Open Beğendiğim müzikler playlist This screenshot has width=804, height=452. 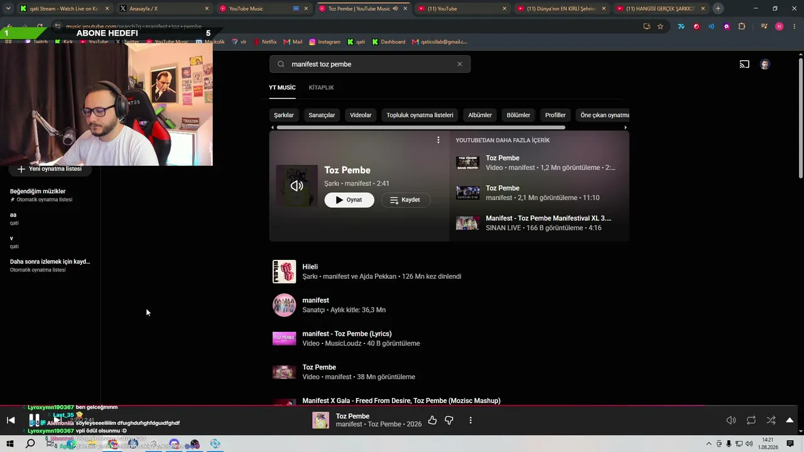pyautogui.click(x=50, y=195)
